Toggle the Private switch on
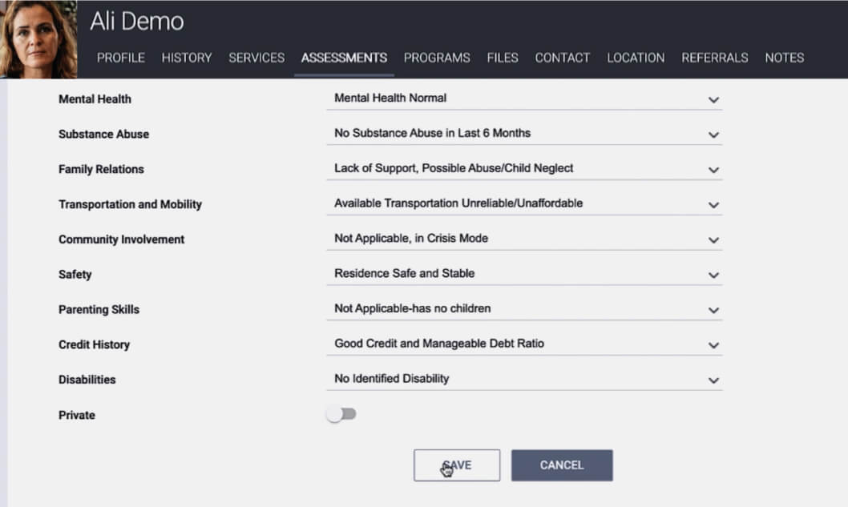848x507 pixels. pyautogui.click(x=341, y=414)
